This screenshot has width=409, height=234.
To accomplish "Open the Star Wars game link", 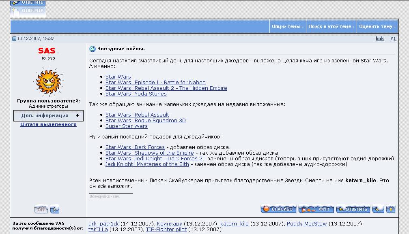I will click(118, 77).
